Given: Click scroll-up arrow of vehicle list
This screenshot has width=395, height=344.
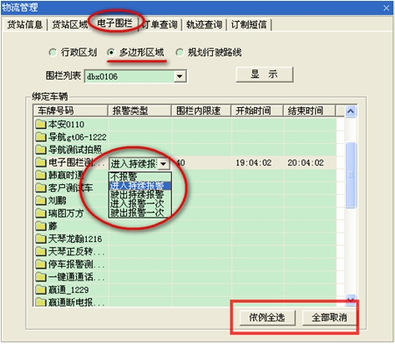Looking at the screenshot, I should (x=351, y=111).
